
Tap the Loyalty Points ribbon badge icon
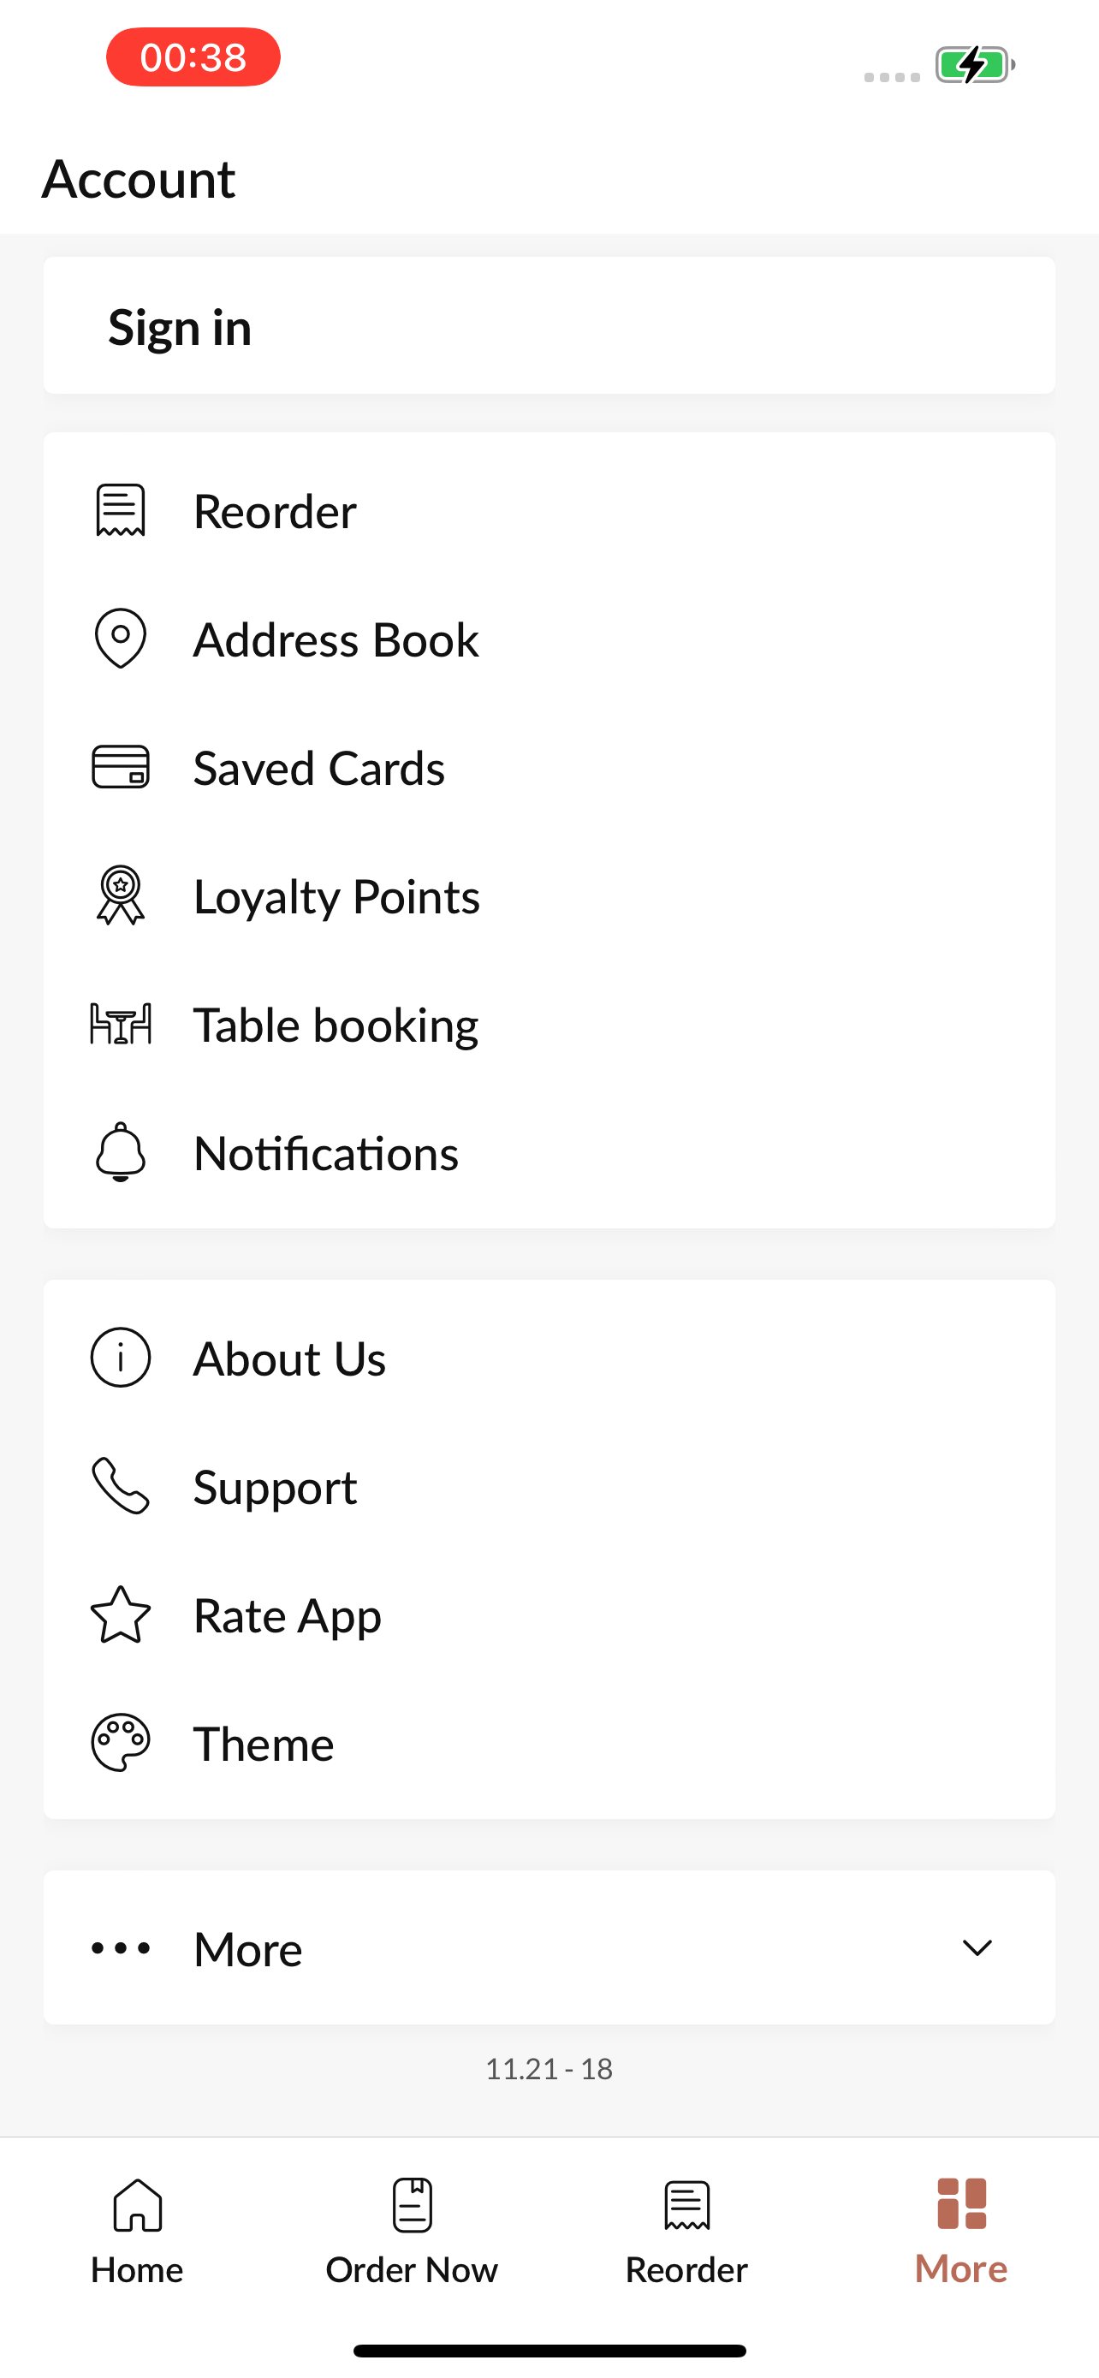121,895
